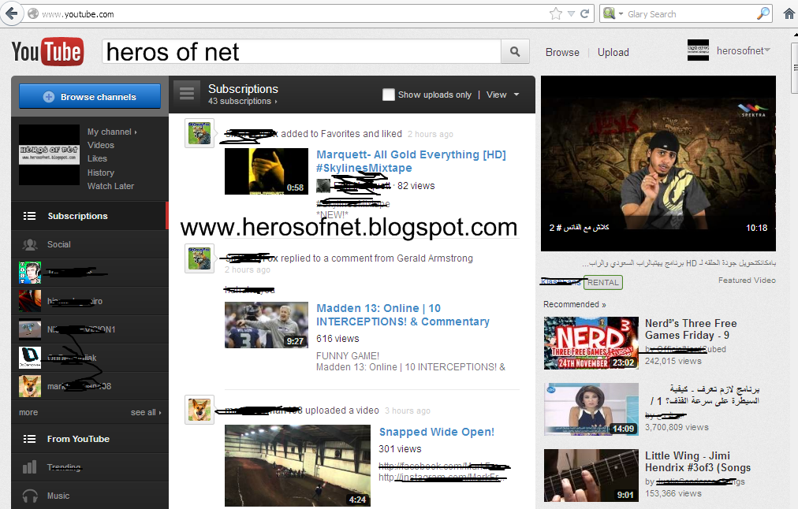Viewport: 798px width, 509px height.
Task: Click Browse channels button
Action: (90, 97)
